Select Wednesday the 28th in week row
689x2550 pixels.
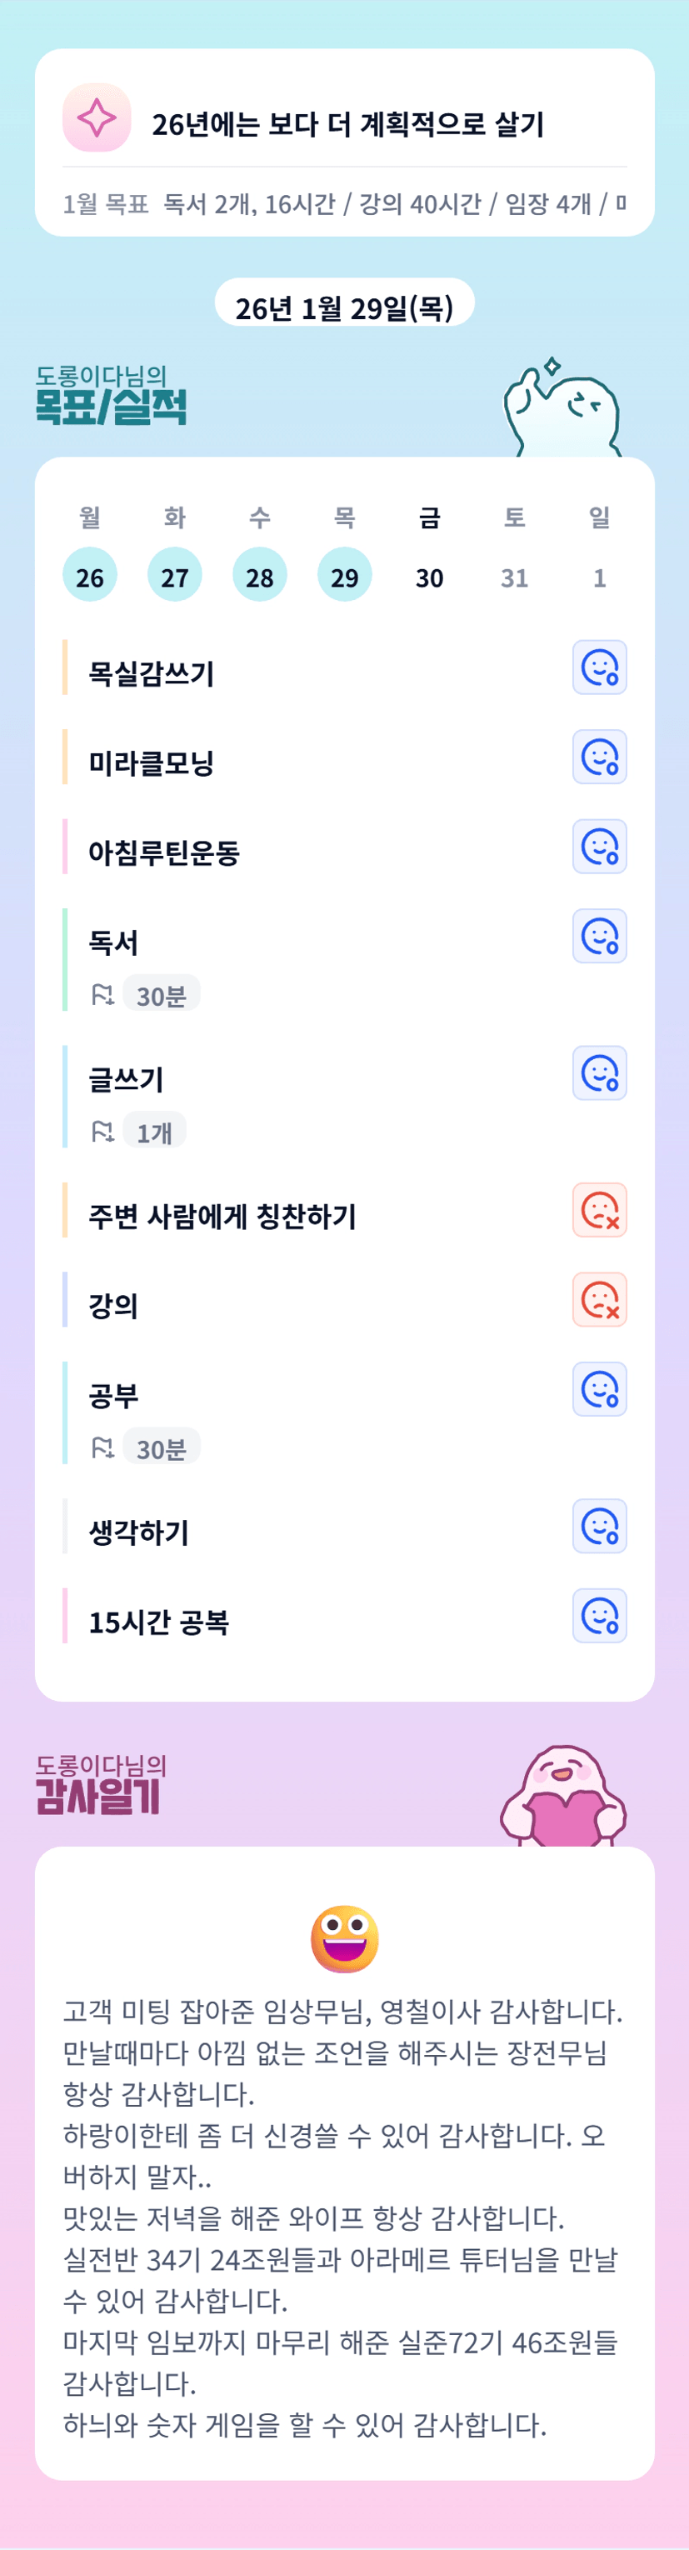(259, 575)
